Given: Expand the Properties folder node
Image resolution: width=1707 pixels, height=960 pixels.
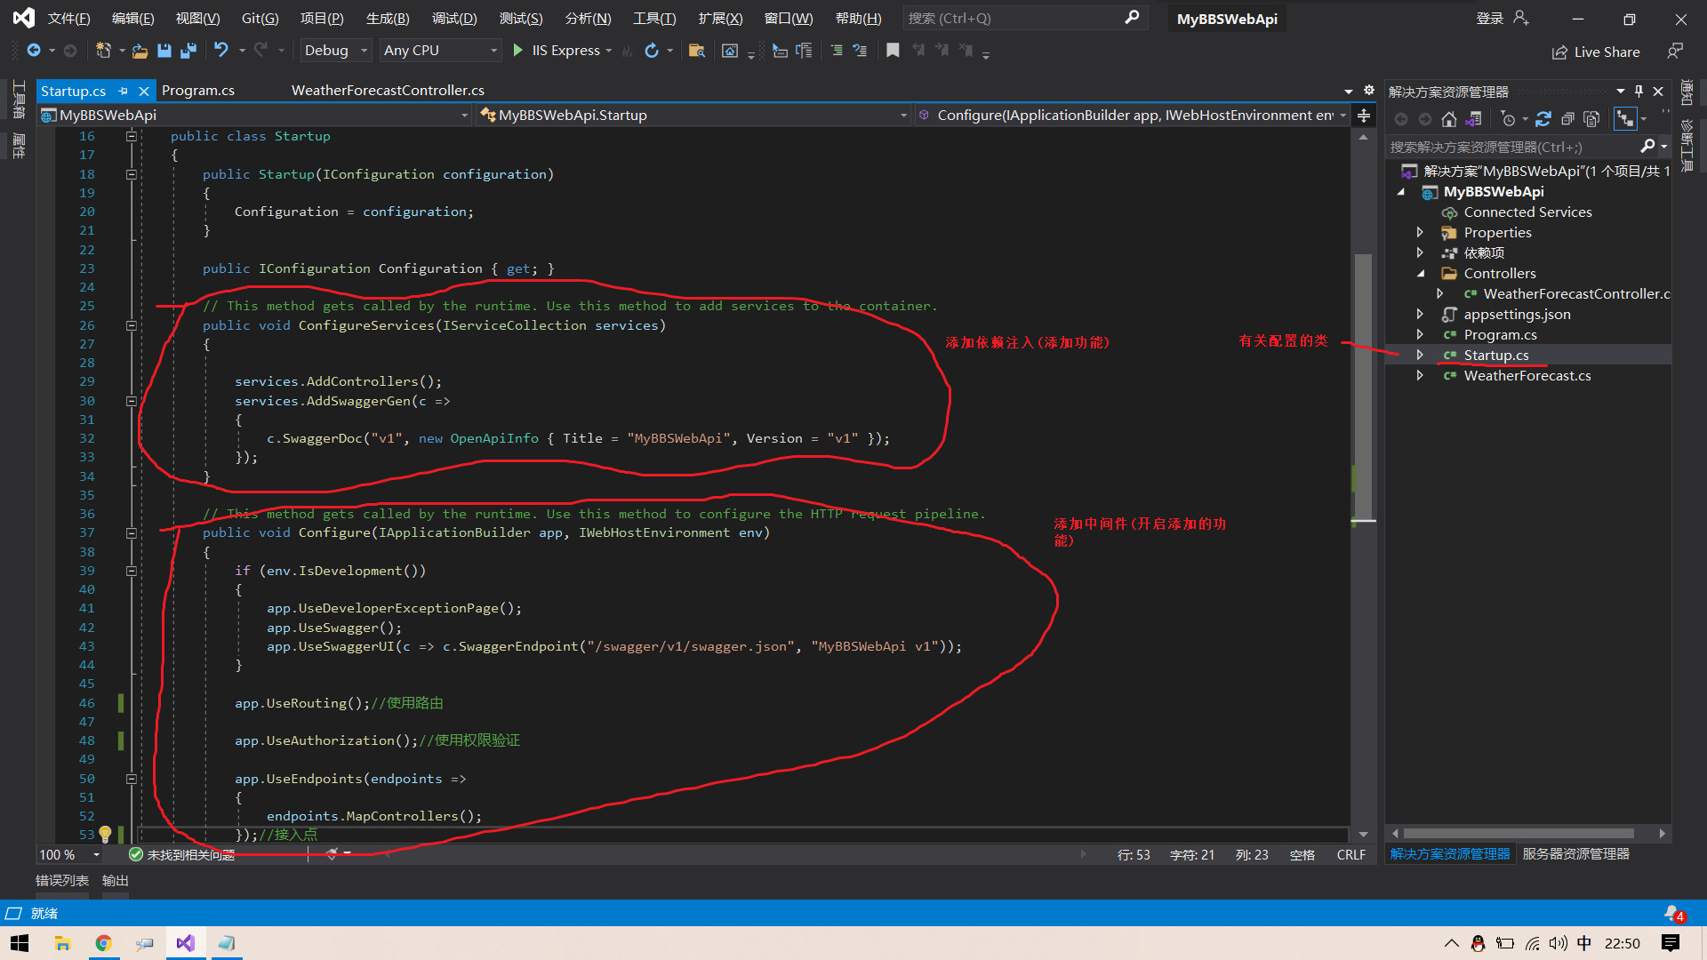Looking at the screenshot, I should [x=1420, y=232].
